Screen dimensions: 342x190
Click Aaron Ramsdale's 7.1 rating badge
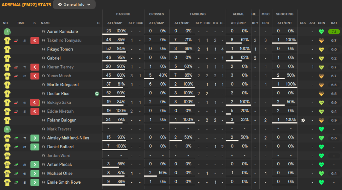[334, 32]
